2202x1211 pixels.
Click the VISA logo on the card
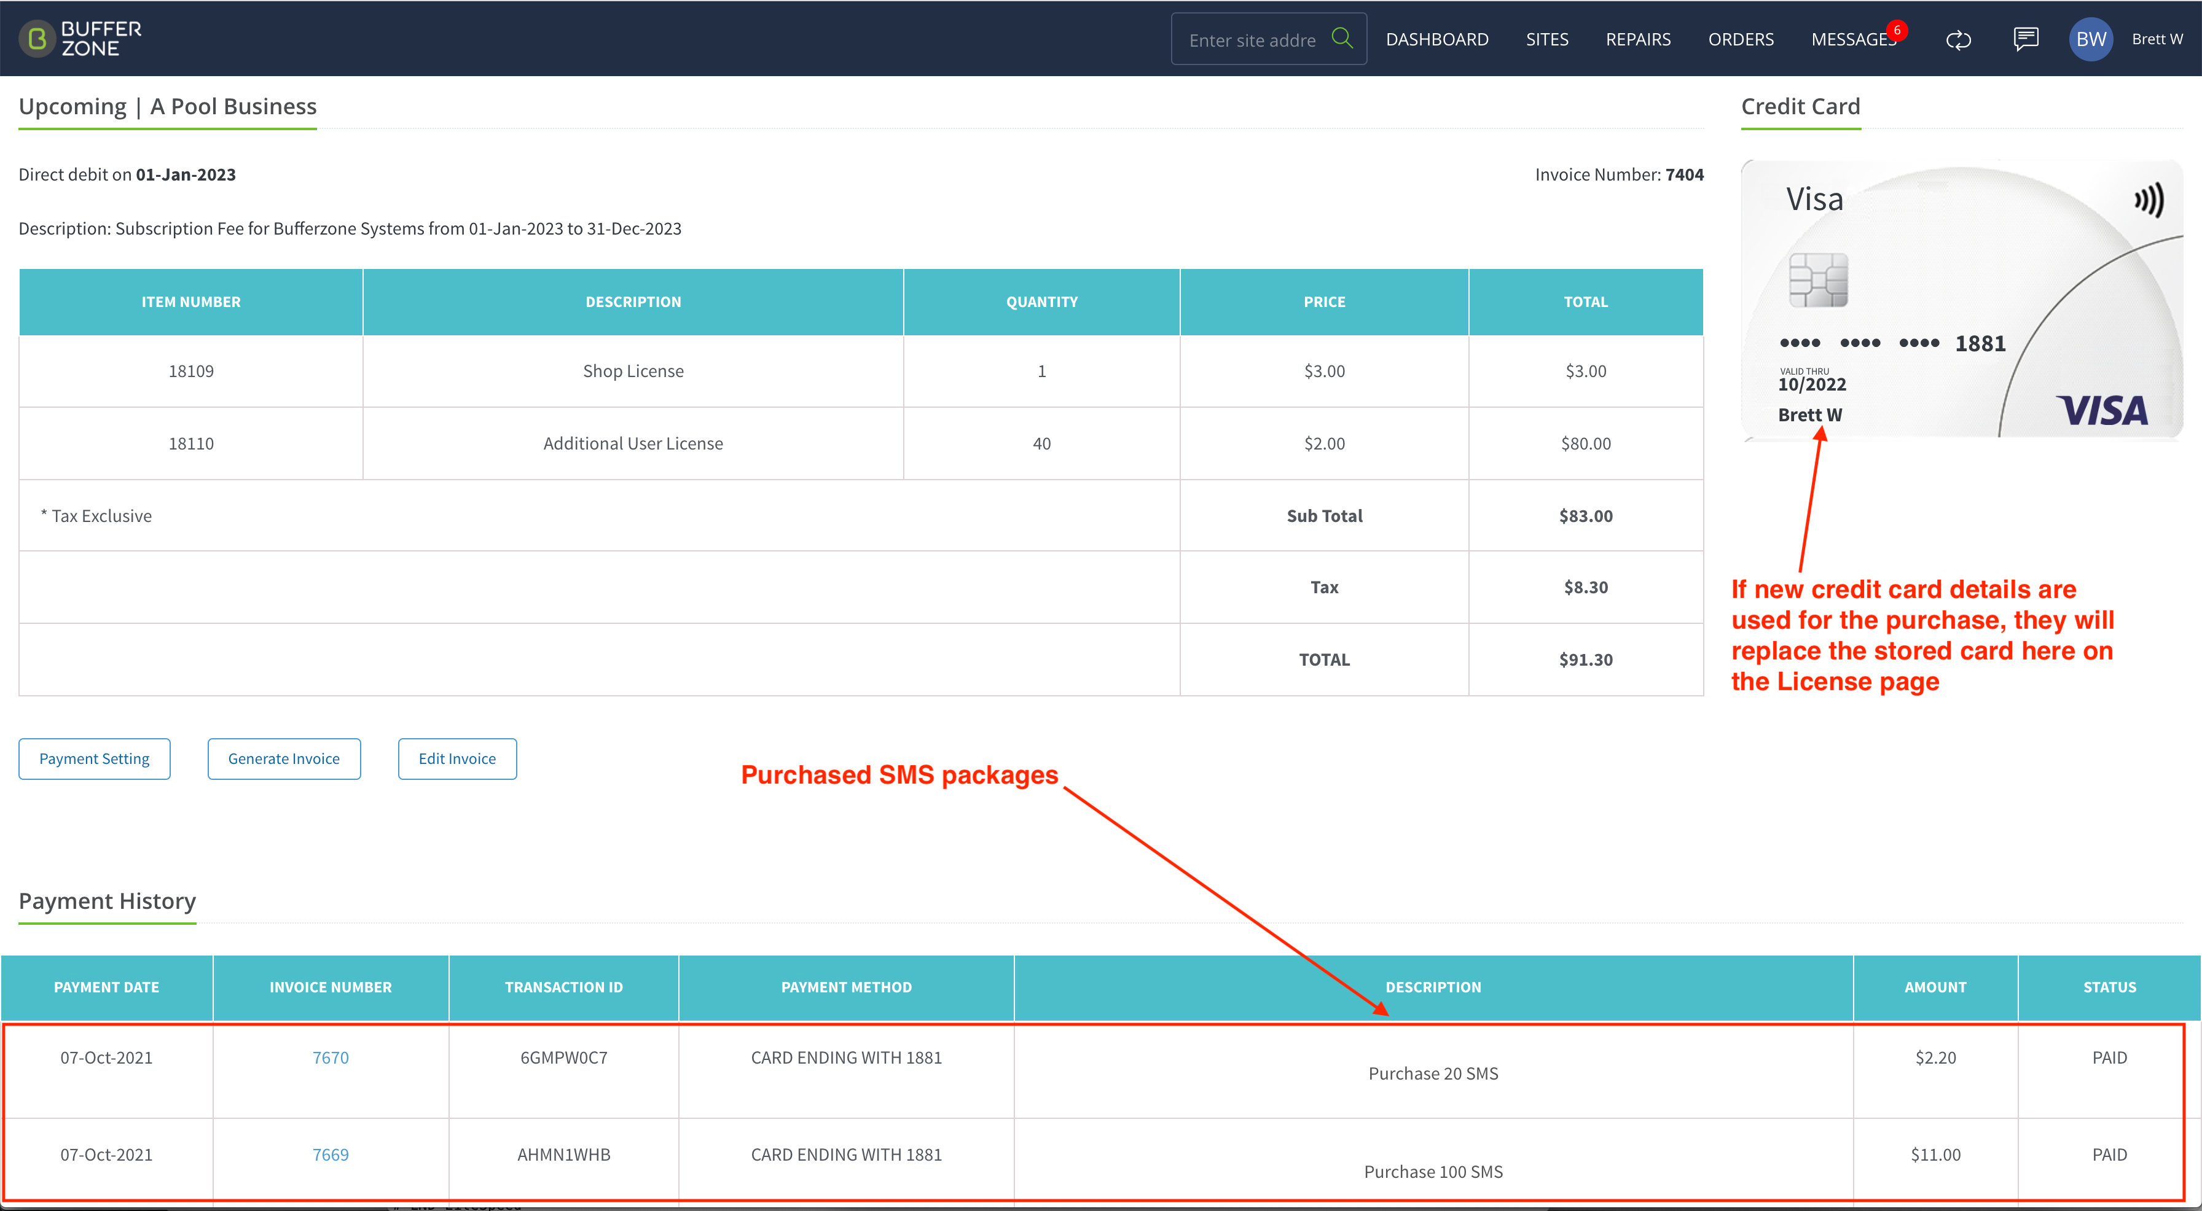click(x=2101, y=410)
